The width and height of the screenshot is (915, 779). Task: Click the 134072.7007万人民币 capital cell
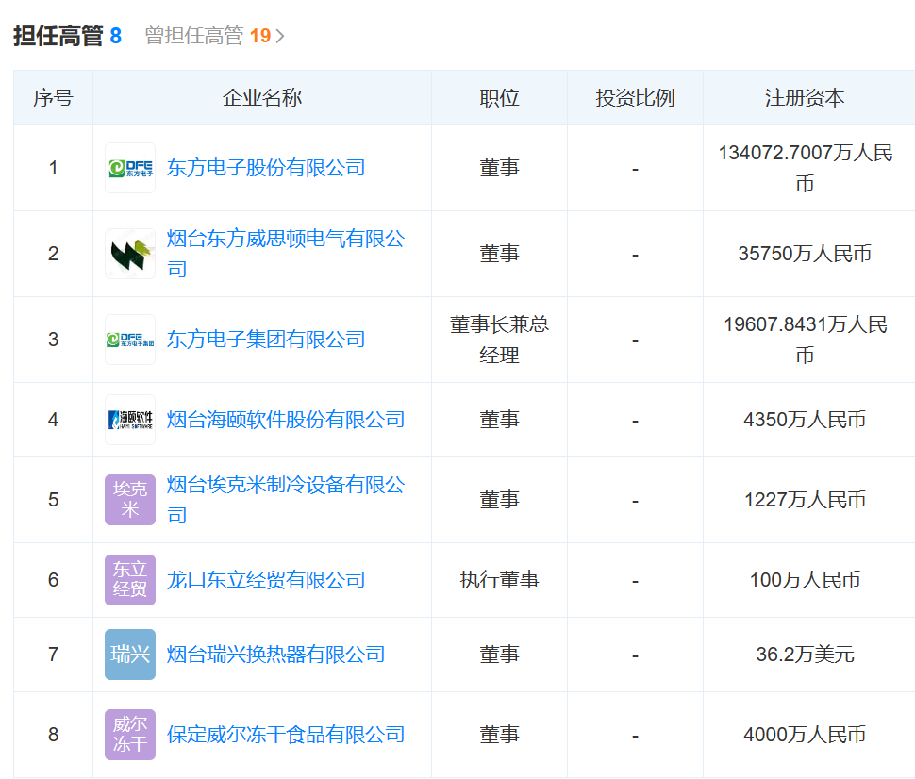click(x=806, y=168)
